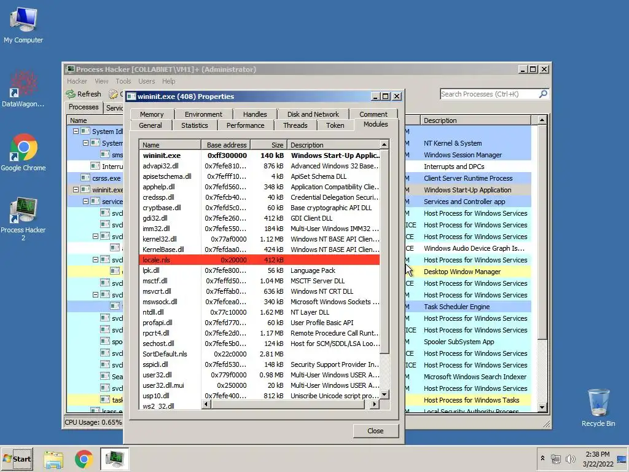Select the SortDefault.nls module
This screenshot has height=472, width=629.
point(259,353)
